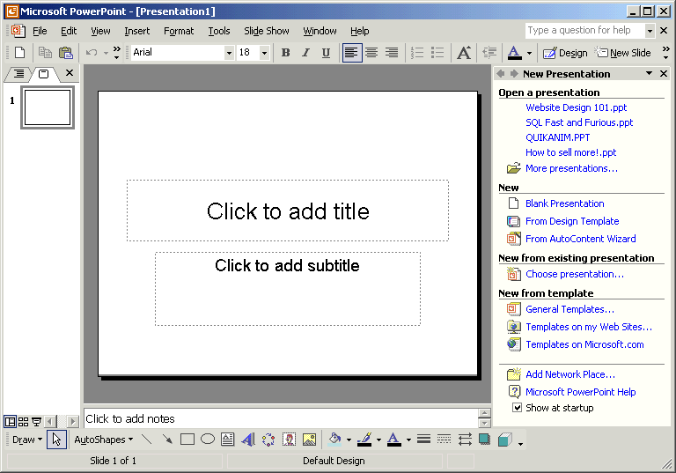
Task: Click Increase Font Size icon
Action: click(464, 53)
